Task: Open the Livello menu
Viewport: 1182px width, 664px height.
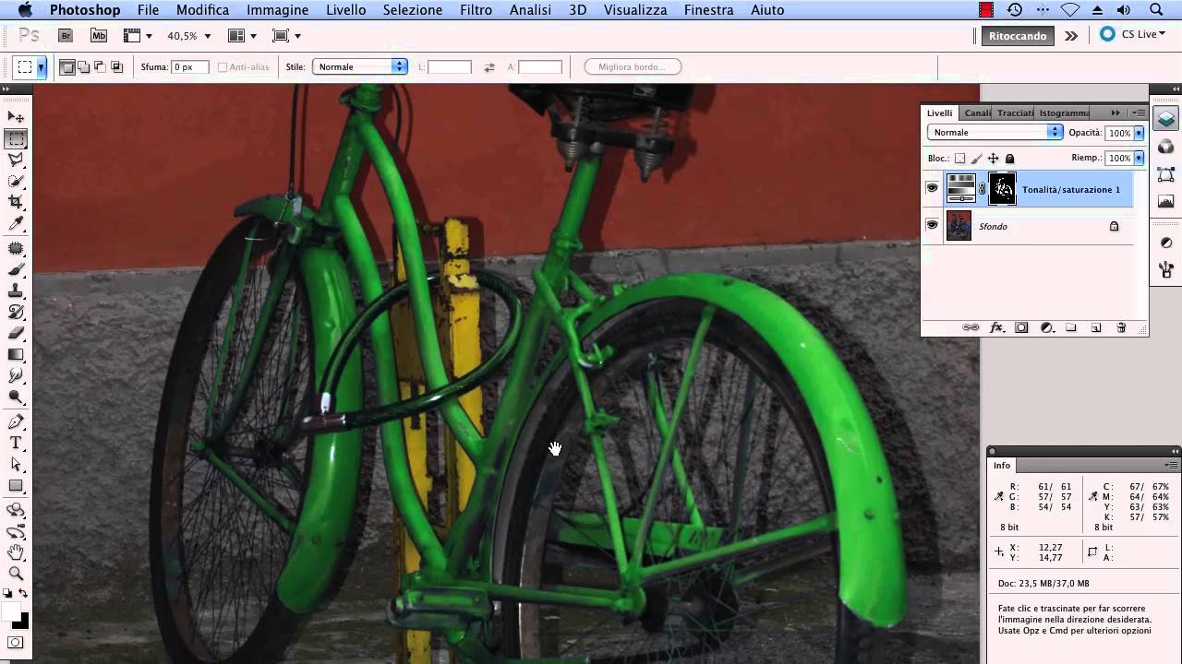Action: tap(345, 10)
